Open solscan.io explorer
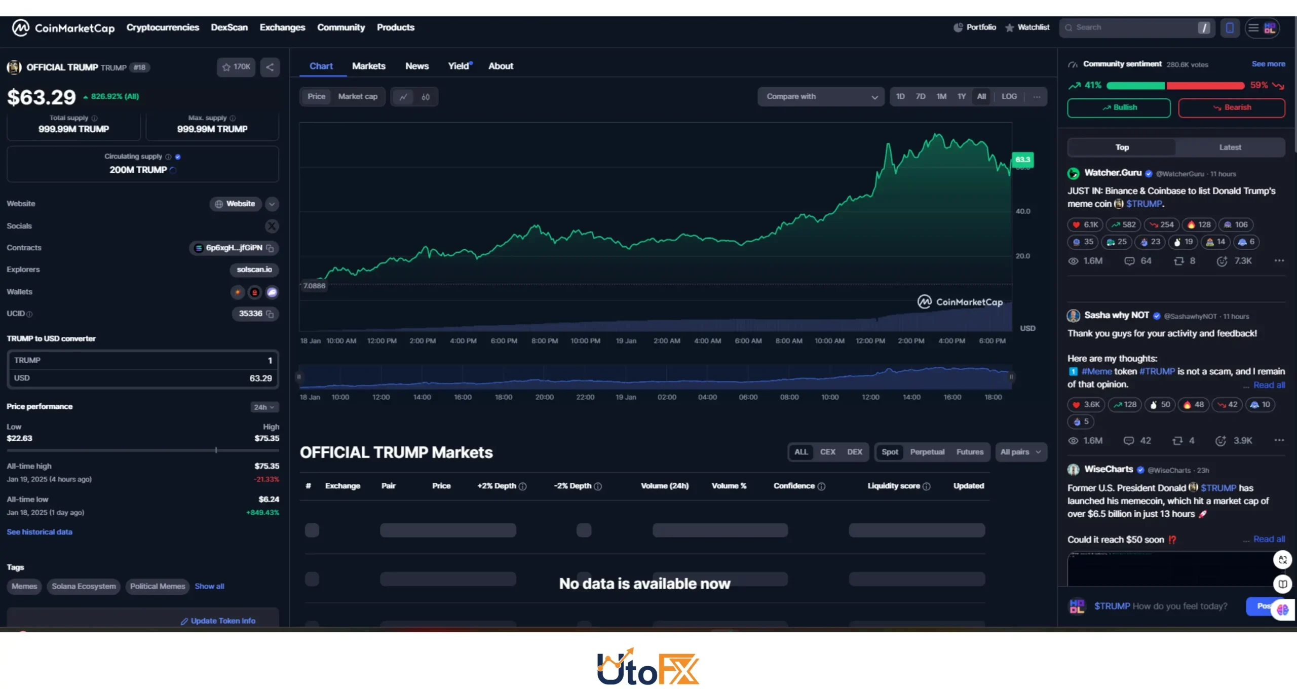Viewport: 1297px width, 689px height. click(x=254, y=270)
